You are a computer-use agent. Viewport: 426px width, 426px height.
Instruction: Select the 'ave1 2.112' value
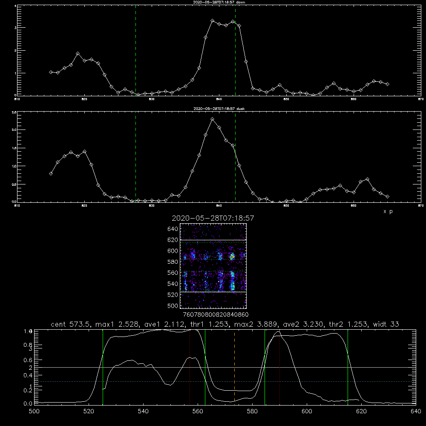[x=164, y=324]
